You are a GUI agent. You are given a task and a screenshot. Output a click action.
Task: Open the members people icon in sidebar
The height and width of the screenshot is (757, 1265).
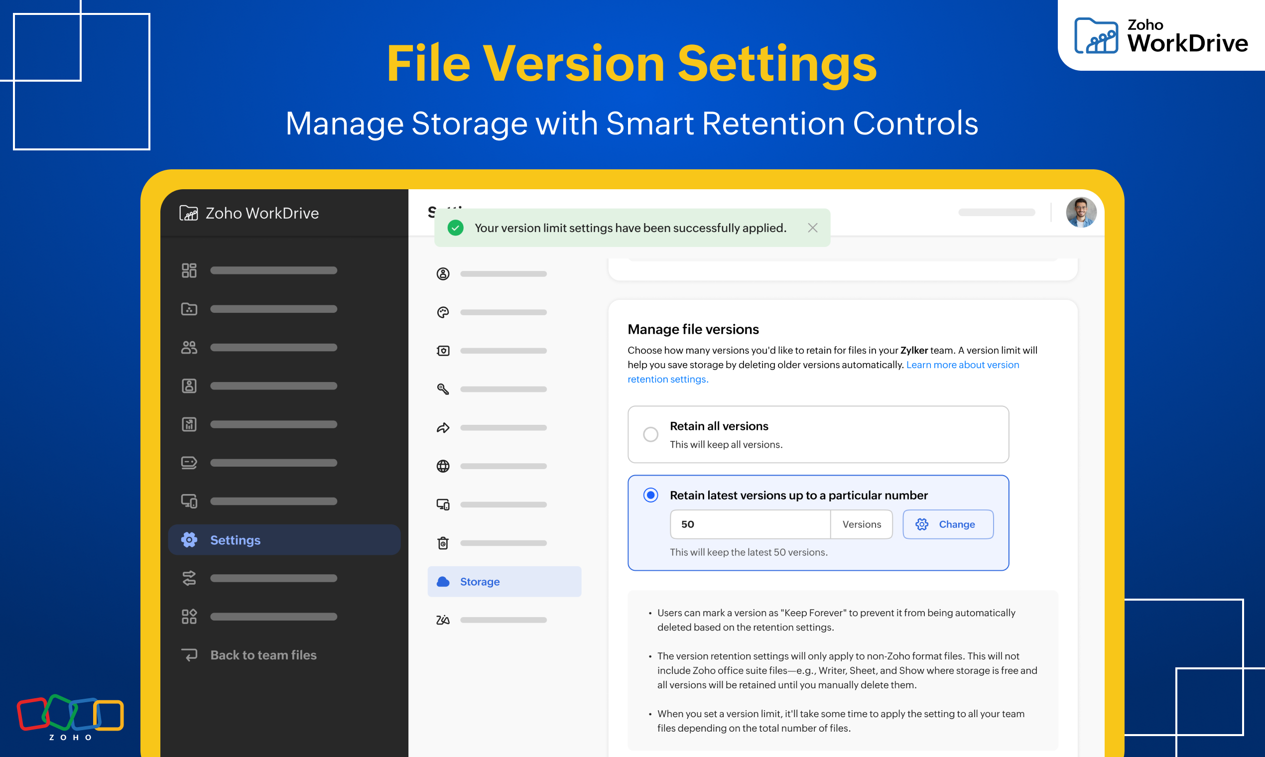pyautogui.click(x=189, y=348)
